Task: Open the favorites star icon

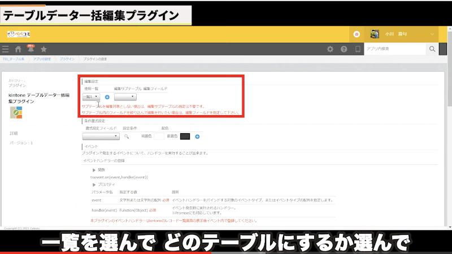Action: pos(44,50)
